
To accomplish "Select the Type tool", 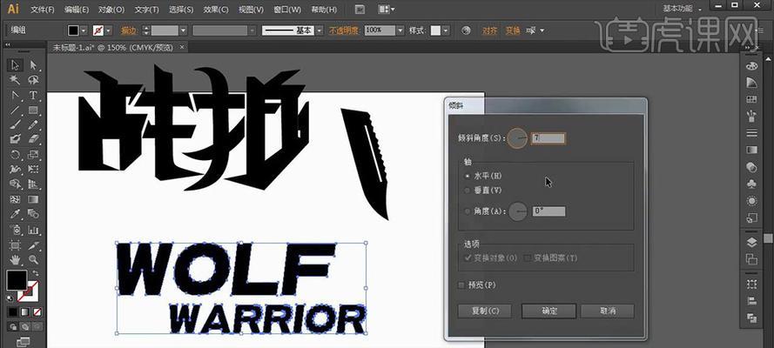I will [x=33, y=95].
